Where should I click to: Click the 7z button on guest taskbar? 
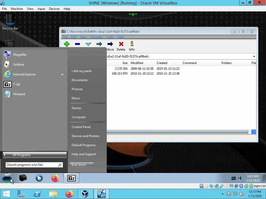[71, 178]
